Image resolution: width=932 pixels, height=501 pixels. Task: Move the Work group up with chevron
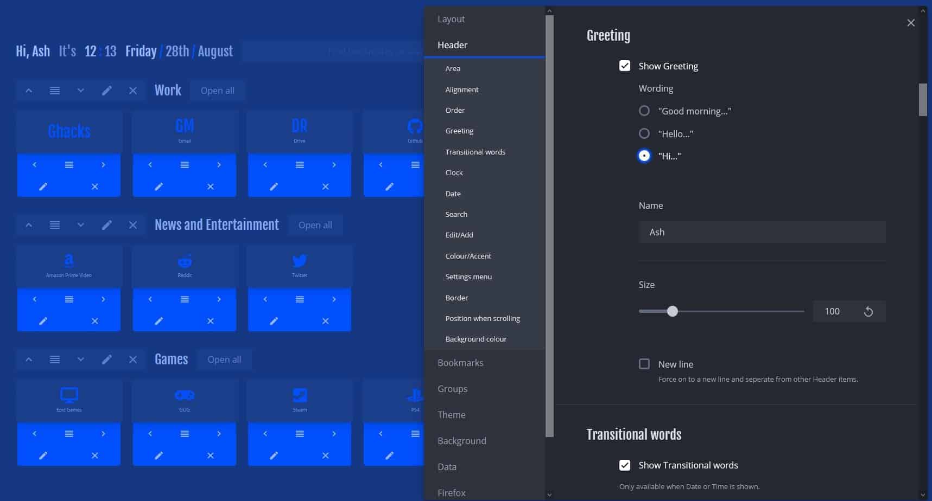coord(29,91)
